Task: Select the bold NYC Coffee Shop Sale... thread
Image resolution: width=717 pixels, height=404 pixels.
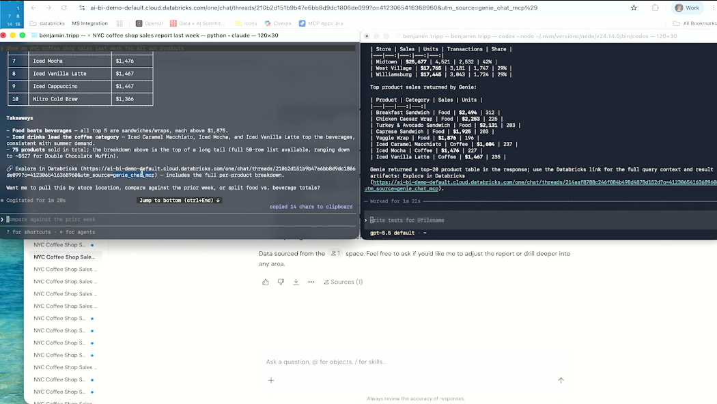Action: (x=64, y=257)
